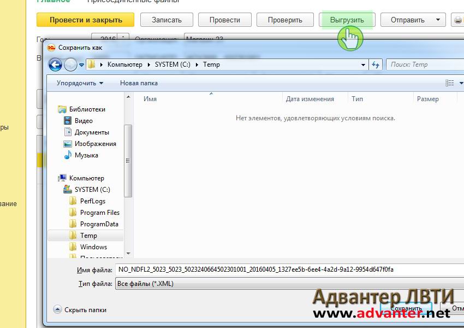
Task: Click the Имя файла filename field
Action: 289,270
